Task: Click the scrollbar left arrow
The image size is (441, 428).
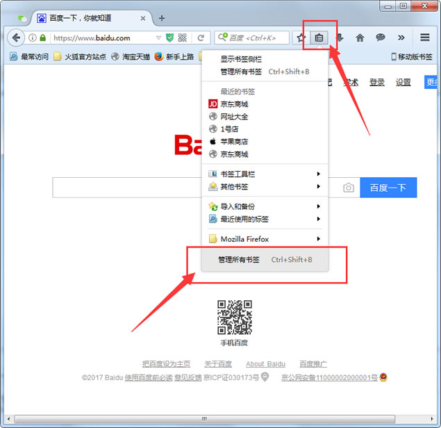Action: pyautogui.click(x=8, y=419)
